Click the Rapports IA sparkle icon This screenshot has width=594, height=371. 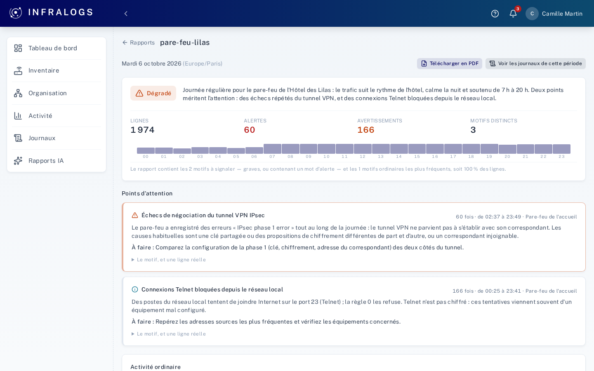coord(18,161)
